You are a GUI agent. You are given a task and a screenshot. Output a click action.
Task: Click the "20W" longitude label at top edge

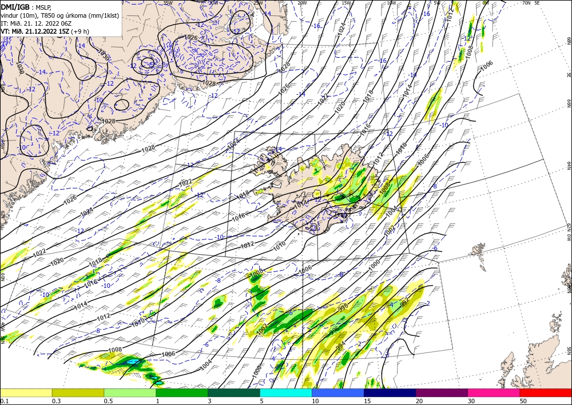302,3
